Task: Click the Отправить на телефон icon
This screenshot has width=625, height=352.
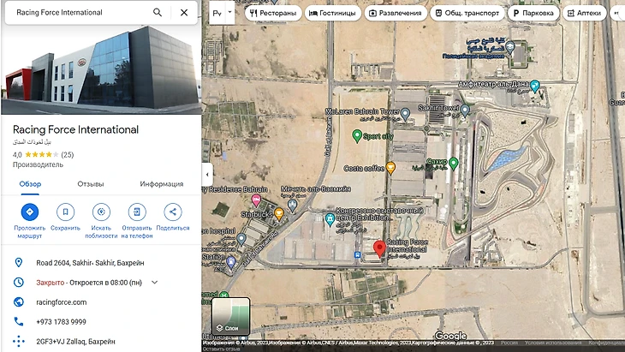Action: 137,212
